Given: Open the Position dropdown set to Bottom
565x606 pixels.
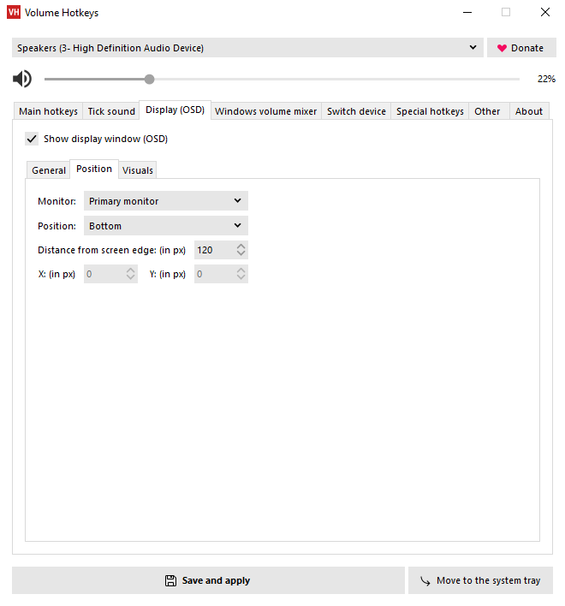Looking at the screenshot, I should (165, 226).
